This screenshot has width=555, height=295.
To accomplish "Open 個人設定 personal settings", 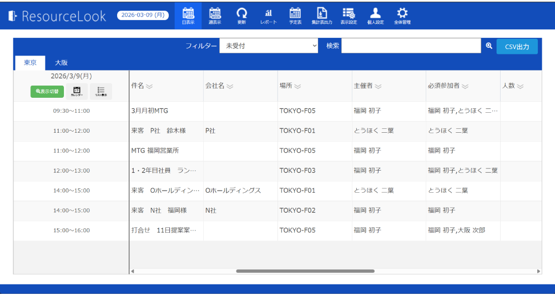I will (375, 16).
